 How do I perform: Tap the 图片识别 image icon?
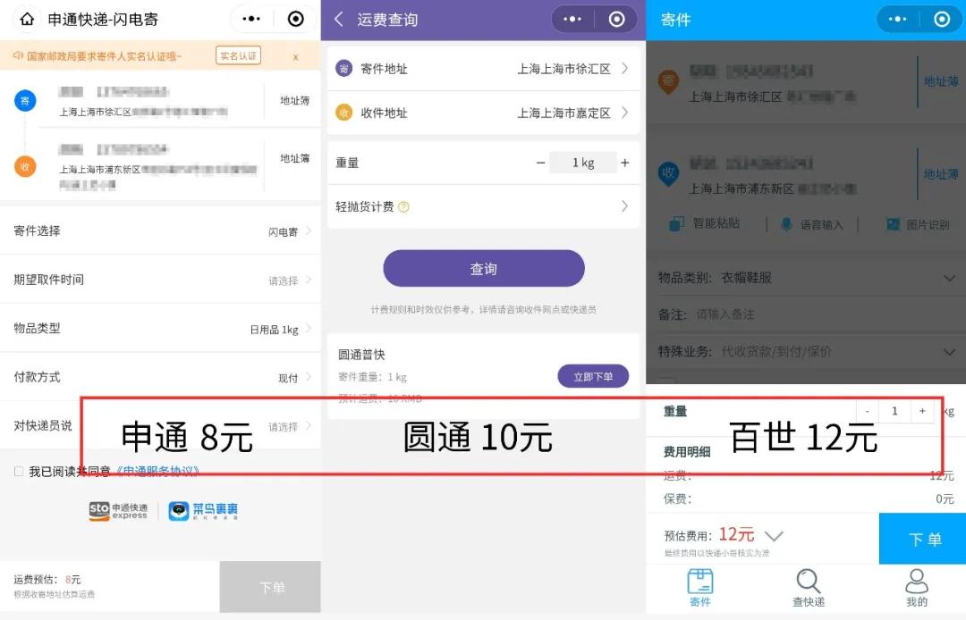pos(894,224)
